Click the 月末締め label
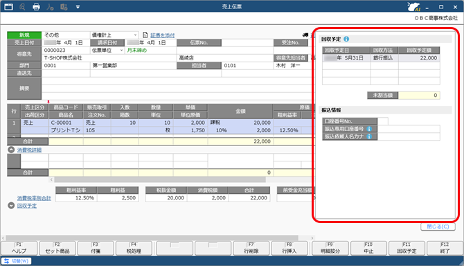 [x=136, y=51]
